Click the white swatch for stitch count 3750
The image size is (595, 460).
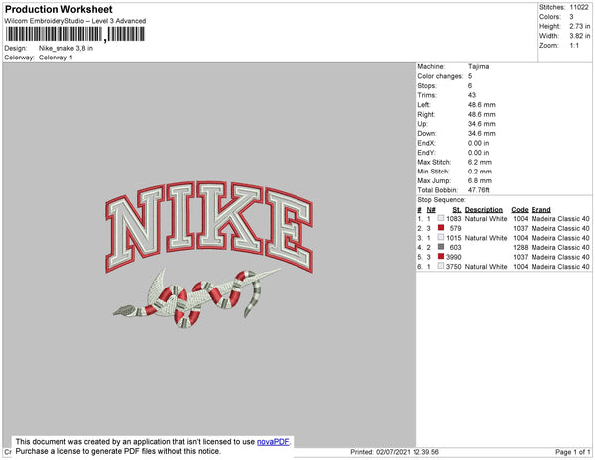tap(441, 266)
